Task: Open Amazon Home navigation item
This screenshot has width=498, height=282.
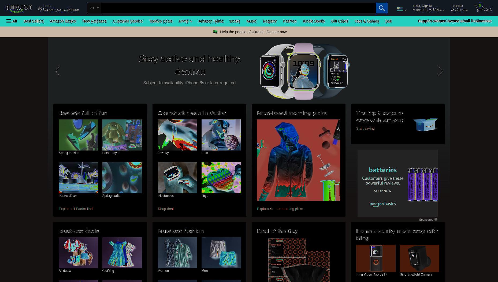Action: pos(211,21)
